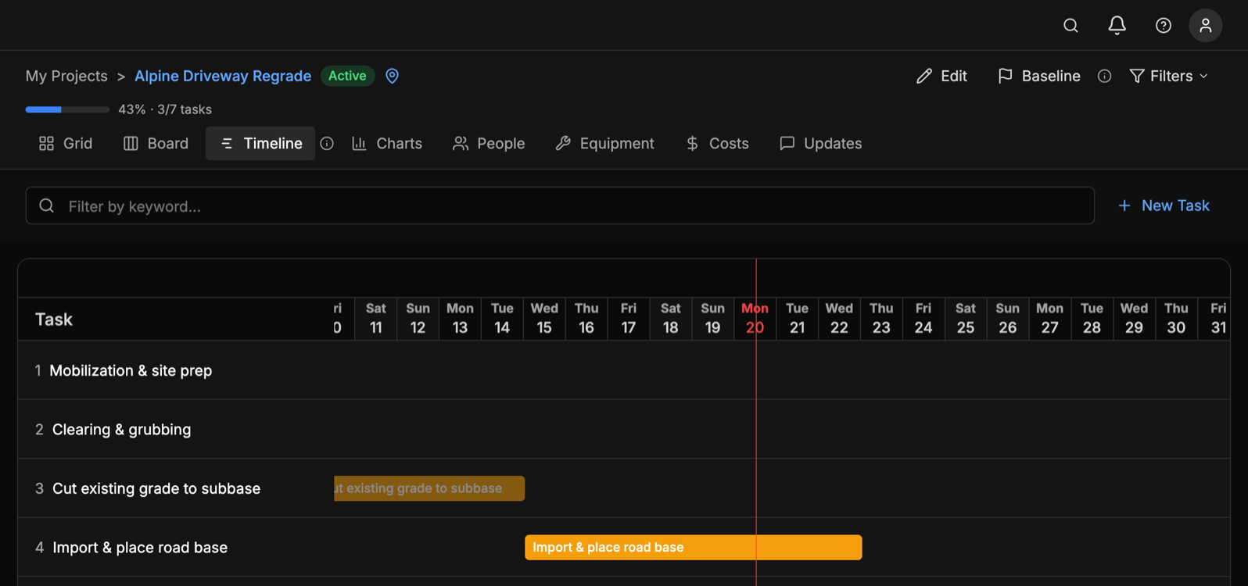
Task: Click Mon 20 date header
Action: (755, 318)
